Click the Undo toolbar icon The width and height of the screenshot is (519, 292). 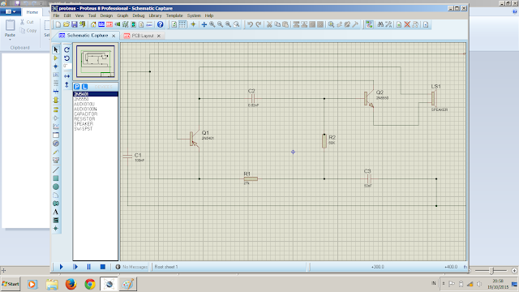click(x=251, y=24)
